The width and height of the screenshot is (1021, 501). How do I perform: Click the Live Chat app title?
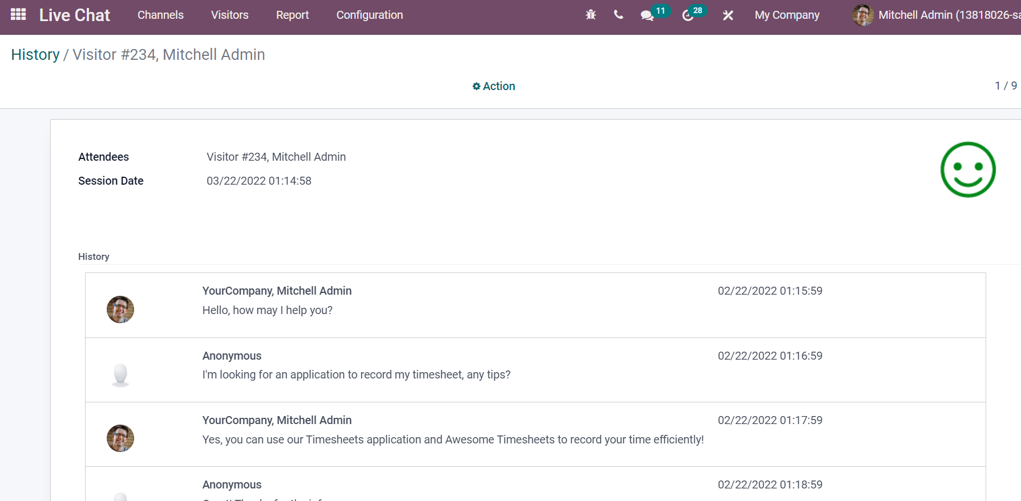click(x=74, y=15)
